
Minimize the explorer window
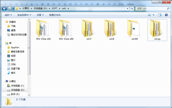click(x=155, y=2)
